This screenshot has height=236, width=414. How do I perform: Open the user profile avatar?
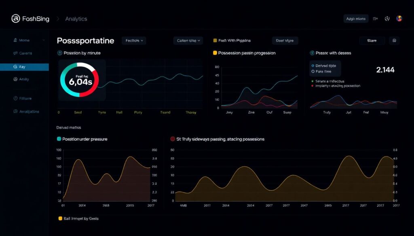pos(399,19)
